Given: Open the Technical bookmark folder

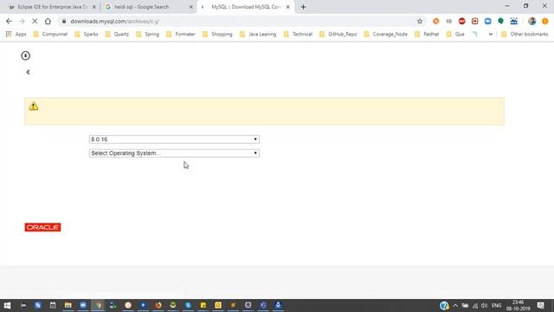Looking at the screenshot, I should coord(298,34).
